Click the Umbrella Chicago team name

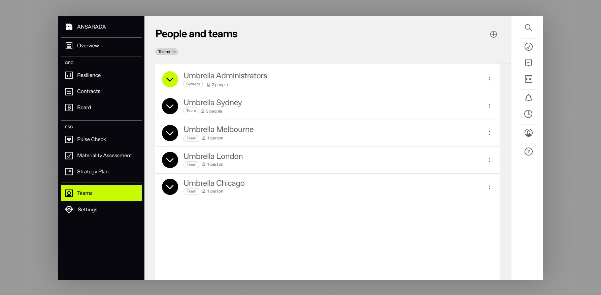(x=214, y=183)
